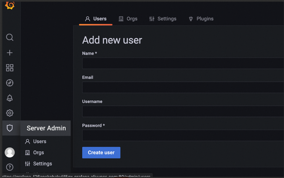This screenshot has height=178, width=284.
Task: Open the Explore compass icon
Action: (10, 83)
